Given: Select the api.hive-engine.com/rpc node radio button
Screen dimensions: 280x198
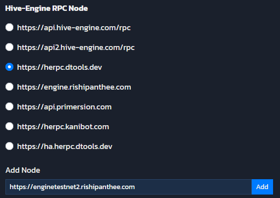Looking at the screenshot, I should tap(9, 27).
